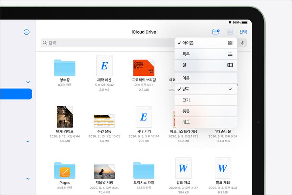Sort files by 이름

[x=206, y=78]
